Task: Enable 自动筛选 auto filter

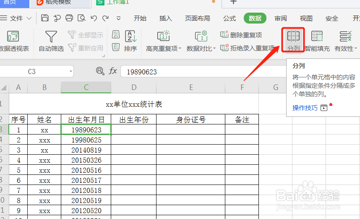Action: click(51, 41)
